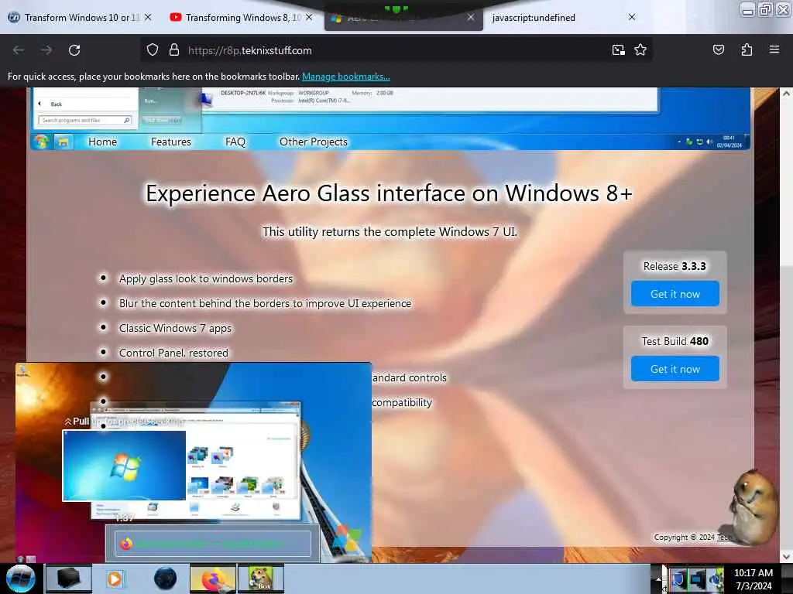Screen dimensions: 793x594
Task: Open the Home page menu item
Action: 103,142
